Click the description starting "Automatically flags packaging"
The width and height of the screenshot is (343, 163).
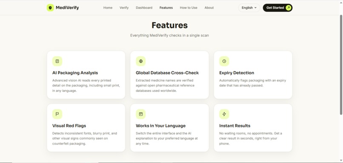(253, 83)
